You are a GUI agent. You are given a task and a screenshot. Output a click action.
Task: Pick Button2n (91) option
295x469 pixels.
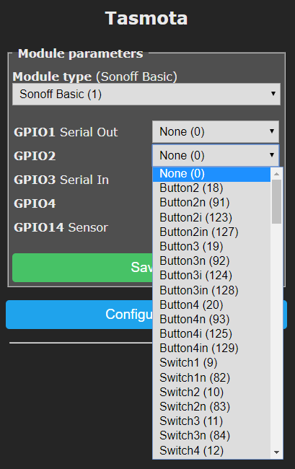(211, 203)
